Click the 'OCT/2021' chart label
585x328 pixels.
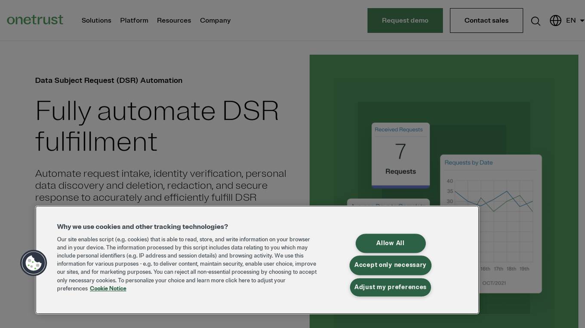click(494, 283)
